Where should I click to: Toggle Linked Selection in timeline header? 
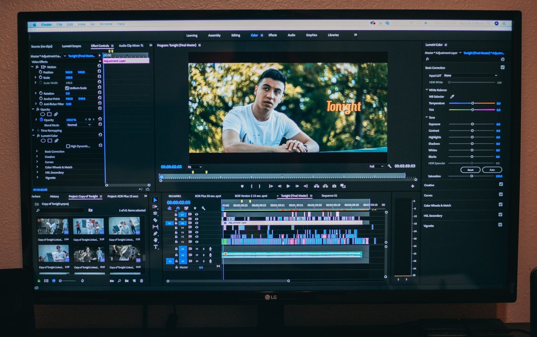[186, 208]
